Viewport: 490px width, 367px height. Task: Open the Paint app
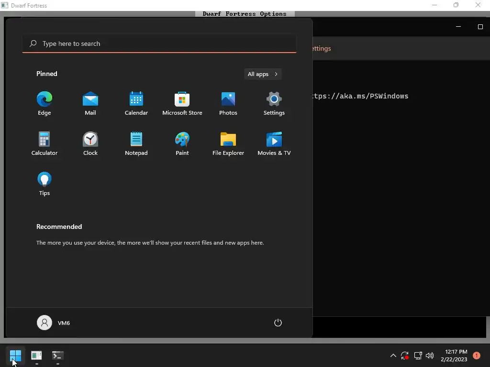point(182,143)
